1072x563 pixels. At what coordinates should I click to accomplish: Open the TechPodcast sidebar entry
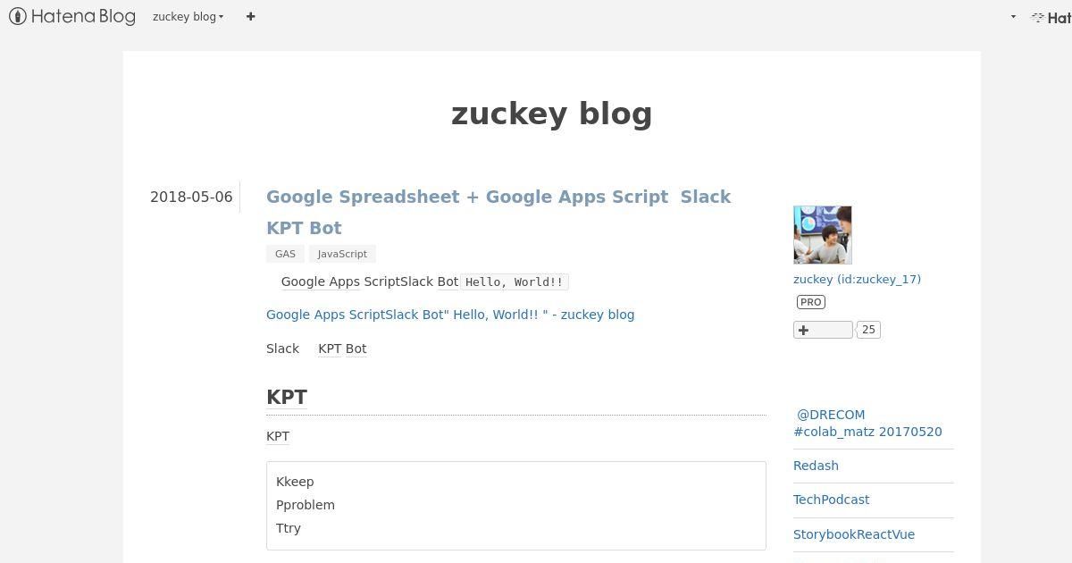831,500
